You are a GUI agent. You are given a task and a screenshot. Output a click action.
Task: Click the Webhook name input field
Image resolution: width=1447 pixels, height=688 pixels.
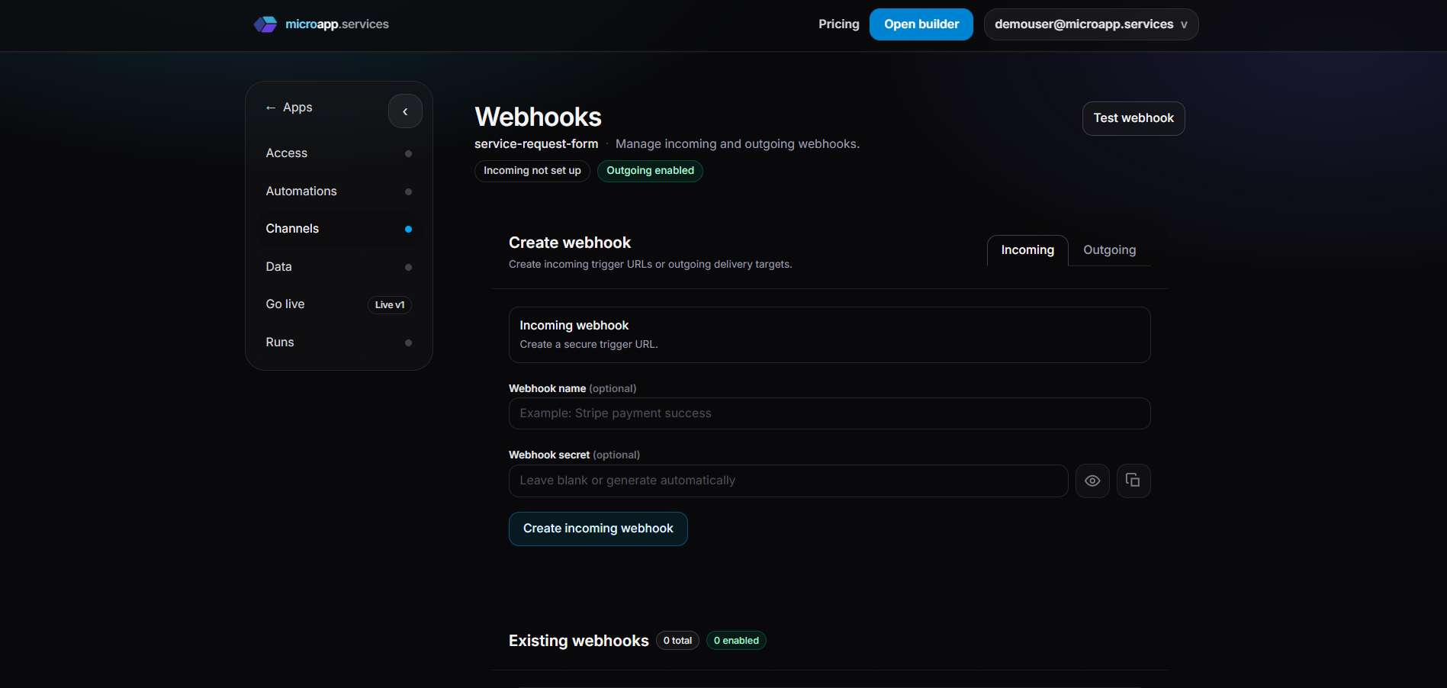coord(828,413)
